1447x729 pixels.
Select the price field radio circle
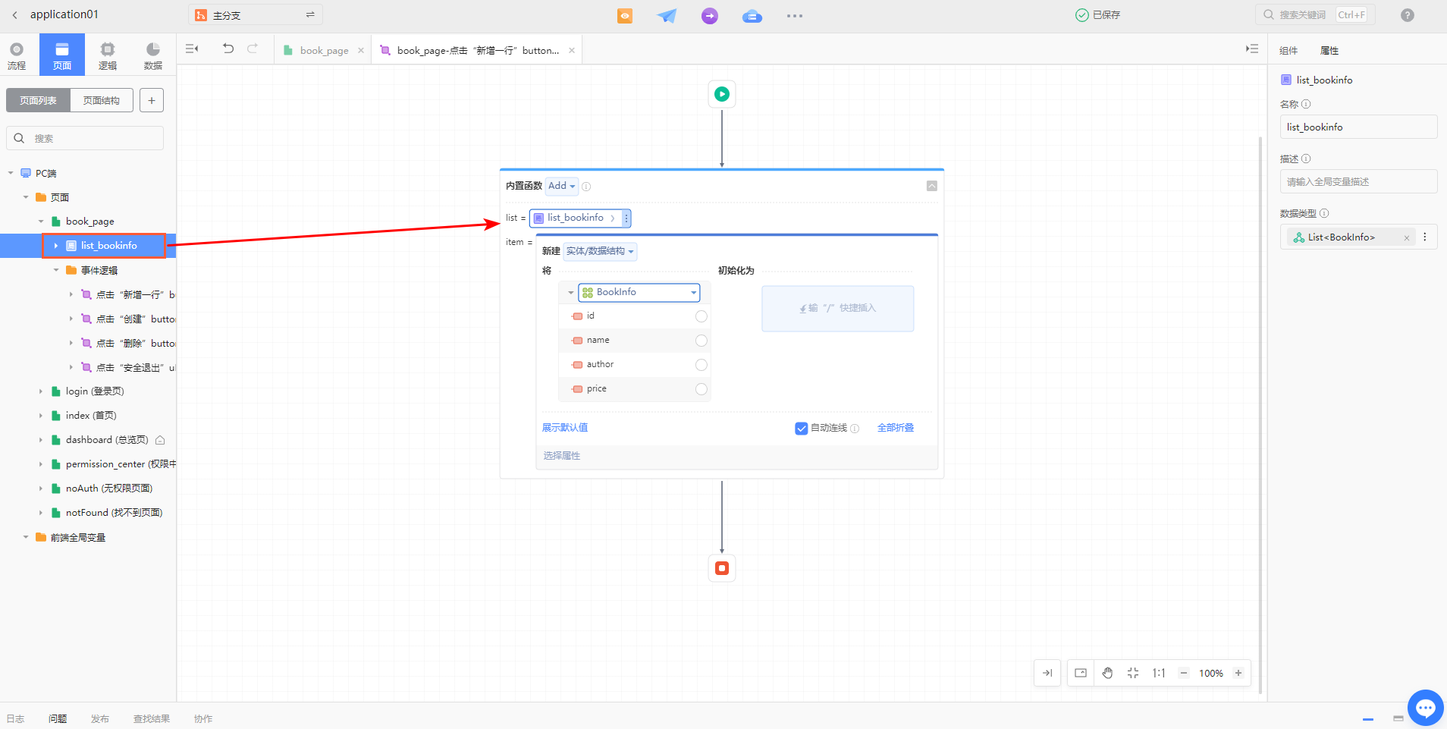click(x=702, y=389)
